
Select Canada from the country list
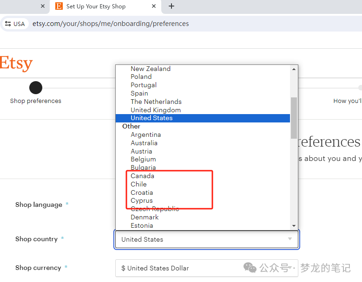pos(142,176)
